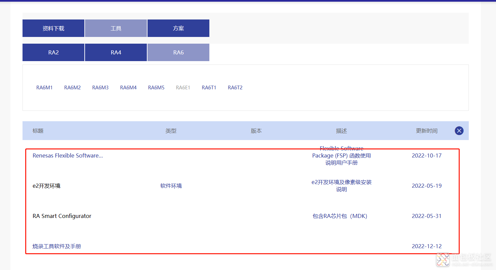Image resolution: width=496 pixels, height=270 pixels.
Task: Choose the RA4 series tab
Action: point(116,52)
